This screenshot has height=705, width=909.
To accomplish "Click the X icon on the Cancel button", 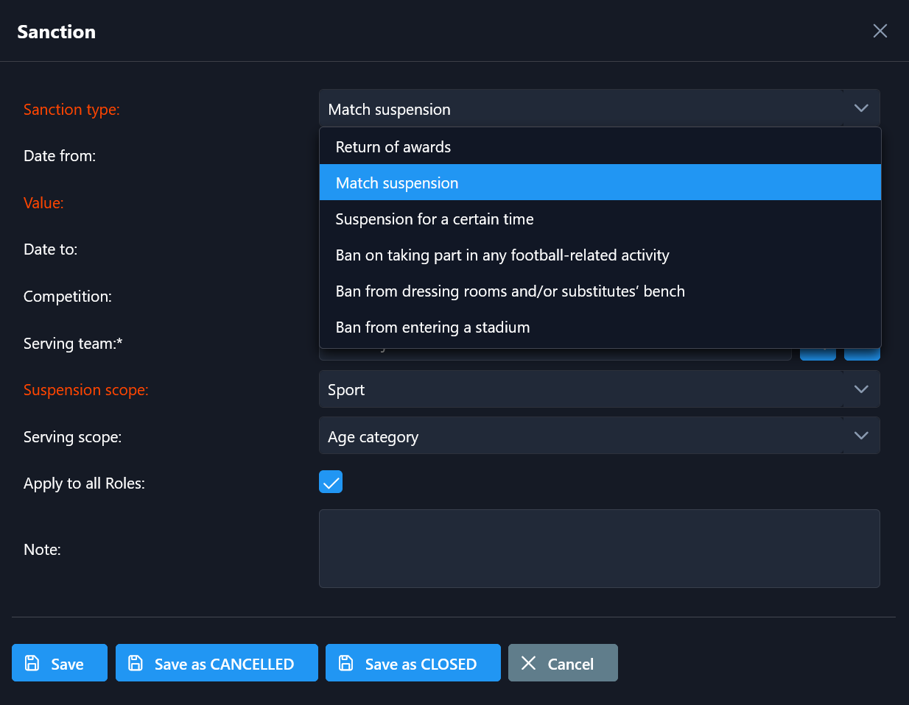I will tap(528, 663).
